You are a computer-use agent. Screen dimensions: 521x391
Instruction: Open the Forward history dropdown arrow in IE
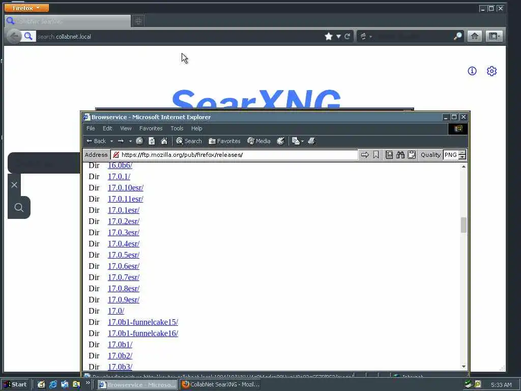(x=130, y=141)
